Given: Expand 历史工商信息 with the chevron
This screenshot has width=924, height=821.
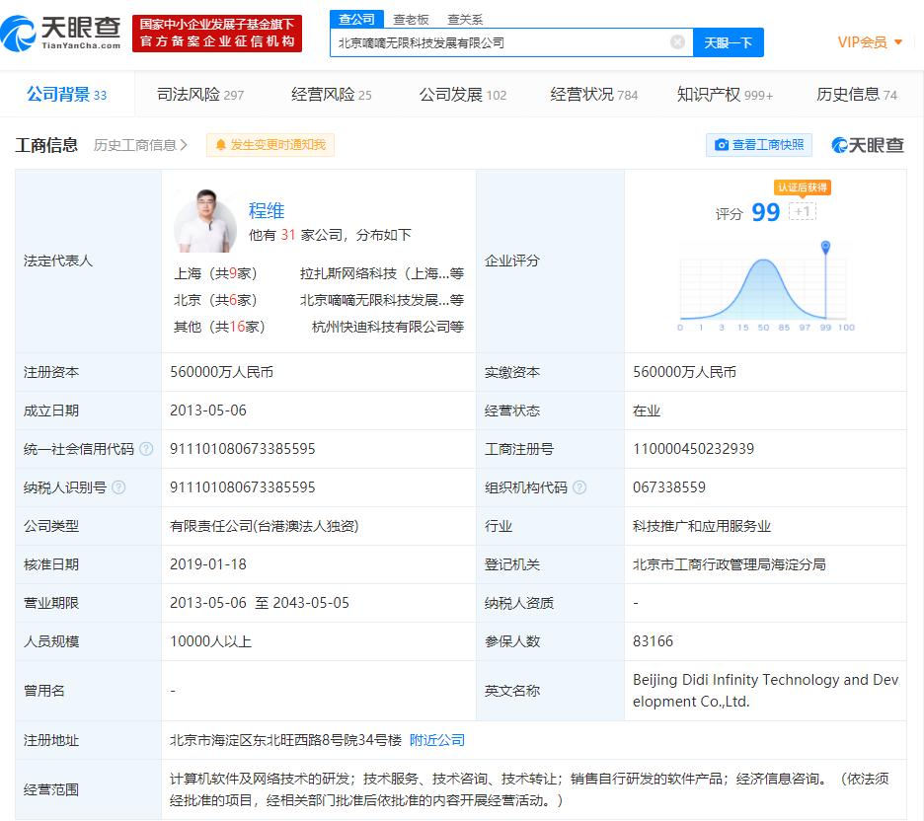Looking at the screenshot, I should click(141, 145).
